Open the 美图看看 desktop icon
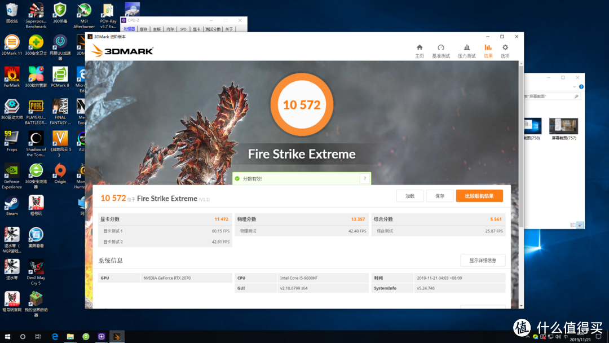 tap(36, 238)
